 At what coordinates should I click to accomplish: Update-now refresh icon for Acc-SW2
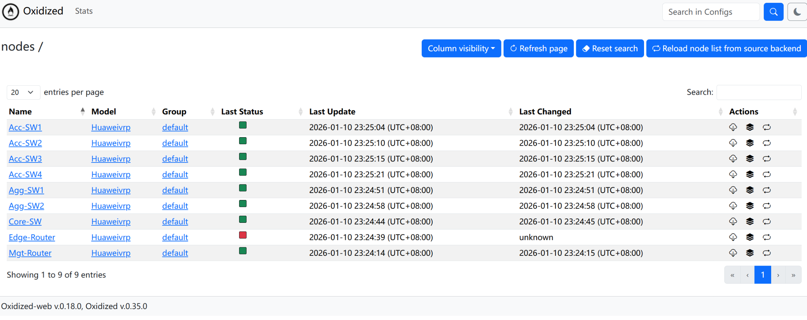pos(767,143)
